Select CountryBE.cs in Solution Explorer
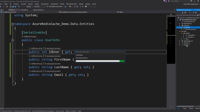200x112 pixels. pyautogui.click(x=191, y=35)
